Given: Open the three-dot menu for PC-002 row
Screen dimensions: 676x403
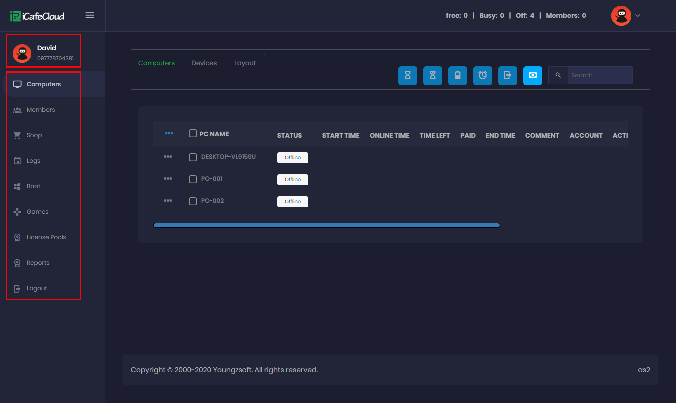Looking at the screenshot, I should (168, 201).
